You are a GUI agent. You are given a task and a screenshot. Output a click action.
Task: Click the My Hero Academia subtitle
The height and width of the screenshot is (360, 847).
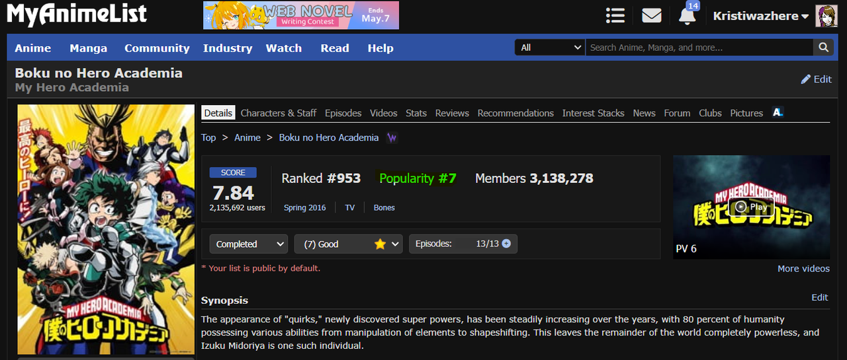click(x=72, y=87)
